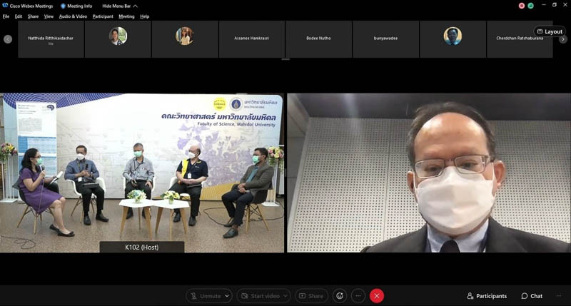Click the red leave meeting button
571x306 pixels.
pos(377,295)
